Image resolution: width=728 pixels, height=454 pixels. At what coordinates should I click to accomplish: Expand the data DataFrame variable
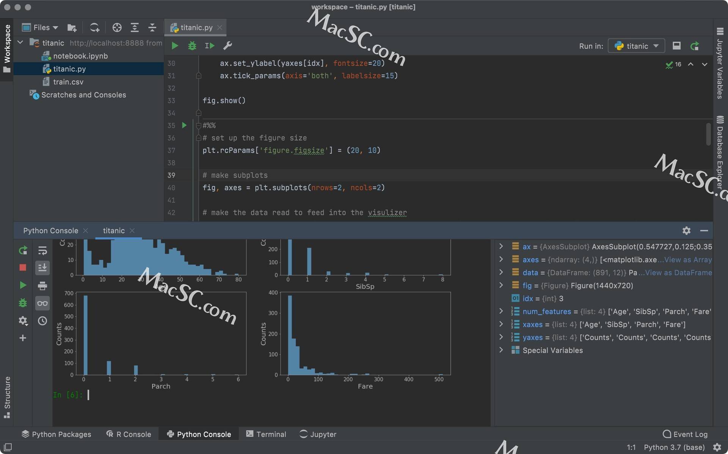(x=501, y=272)
